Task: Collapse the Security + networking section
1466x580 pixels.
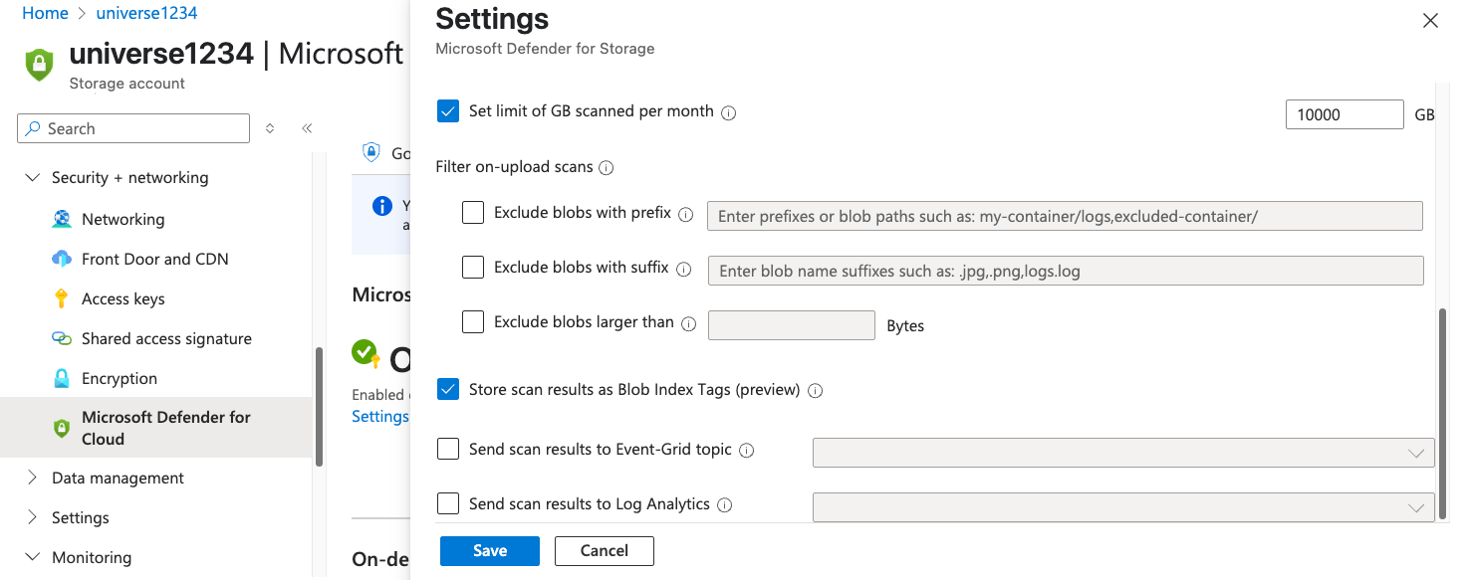Action: (31, 177)
